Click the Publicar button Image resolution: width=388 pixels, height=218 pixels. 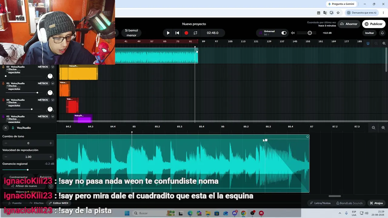point(374,24)
